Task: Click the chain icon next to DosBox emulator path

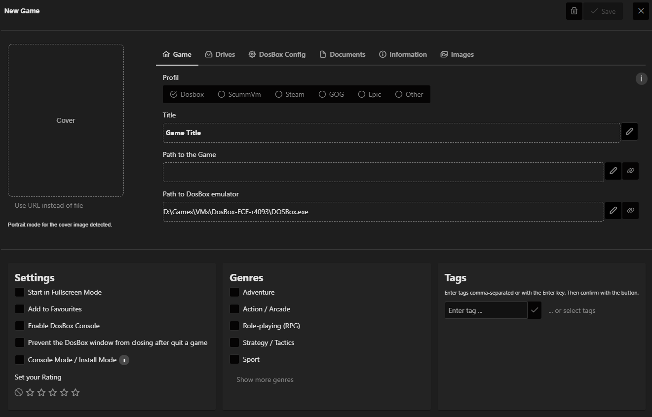Action: click(x=630, y=210)
